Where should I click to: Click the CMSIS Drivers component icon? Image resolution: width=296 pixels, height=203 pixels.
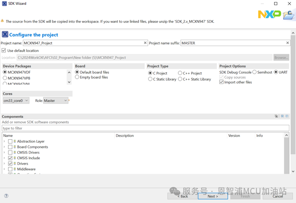pos(15,153)
